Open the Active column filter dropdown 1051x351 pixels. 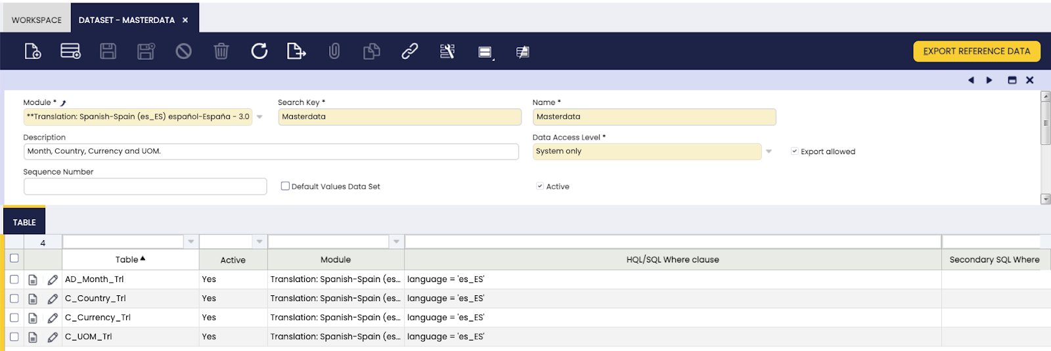tap(259, 242)
